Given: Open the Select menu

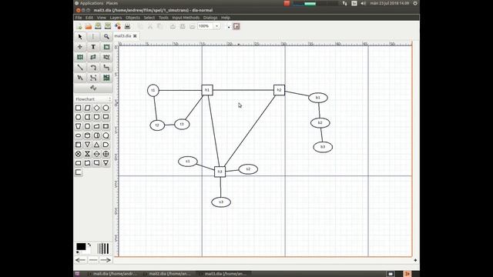Looking at the screenshot, I should click(x=149, y=18).
